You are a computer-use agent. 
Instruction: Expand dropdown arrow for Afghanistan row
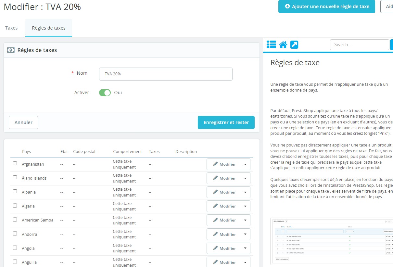pos(245,164)
